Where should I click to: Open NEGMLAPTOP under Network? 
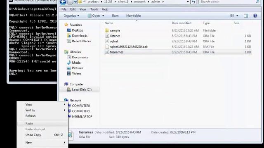click(x=82, y=116)
